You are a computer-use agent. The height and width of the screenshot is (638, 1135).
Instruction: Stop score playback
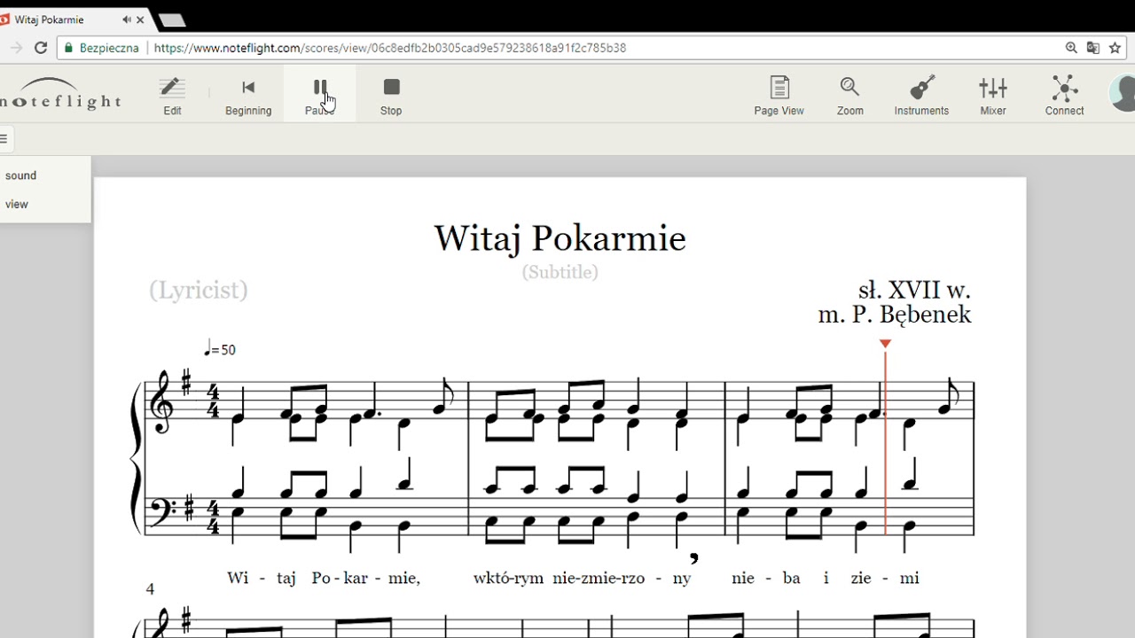tap(391, 96)
